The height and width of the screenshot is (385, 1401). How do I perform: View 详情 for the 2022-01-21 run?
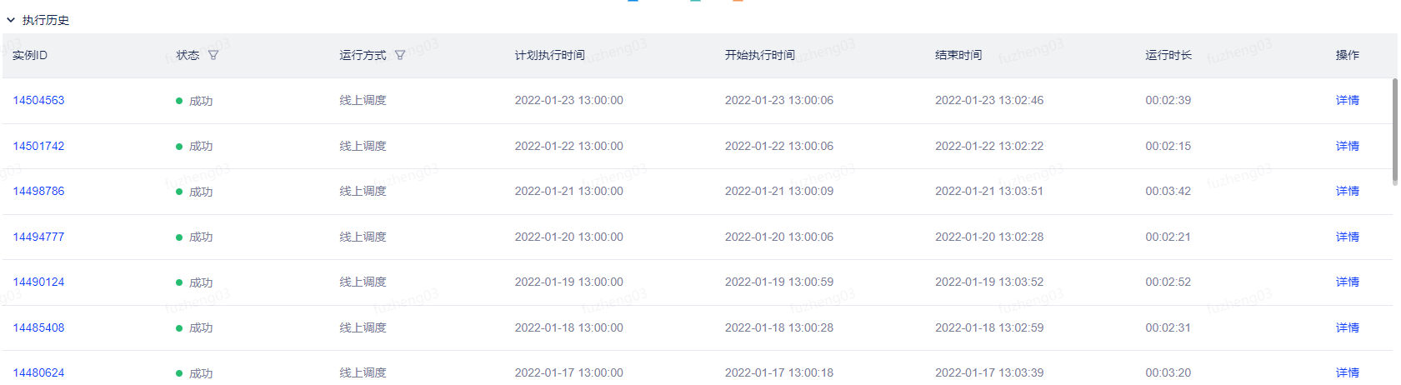[x=1347, y=191]
